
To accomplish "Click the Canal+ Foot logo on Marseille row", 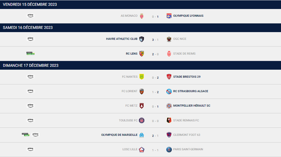I will pos(25,135).
